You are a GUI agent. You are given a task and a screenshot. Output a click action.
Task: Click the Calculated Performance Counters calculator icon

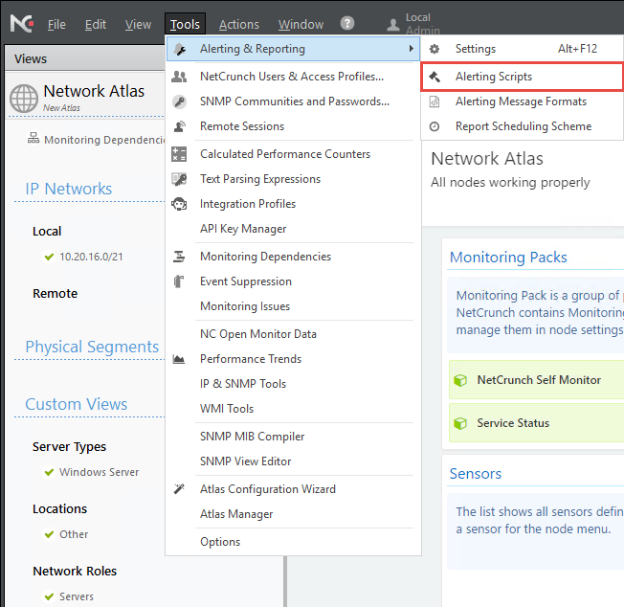179,154
